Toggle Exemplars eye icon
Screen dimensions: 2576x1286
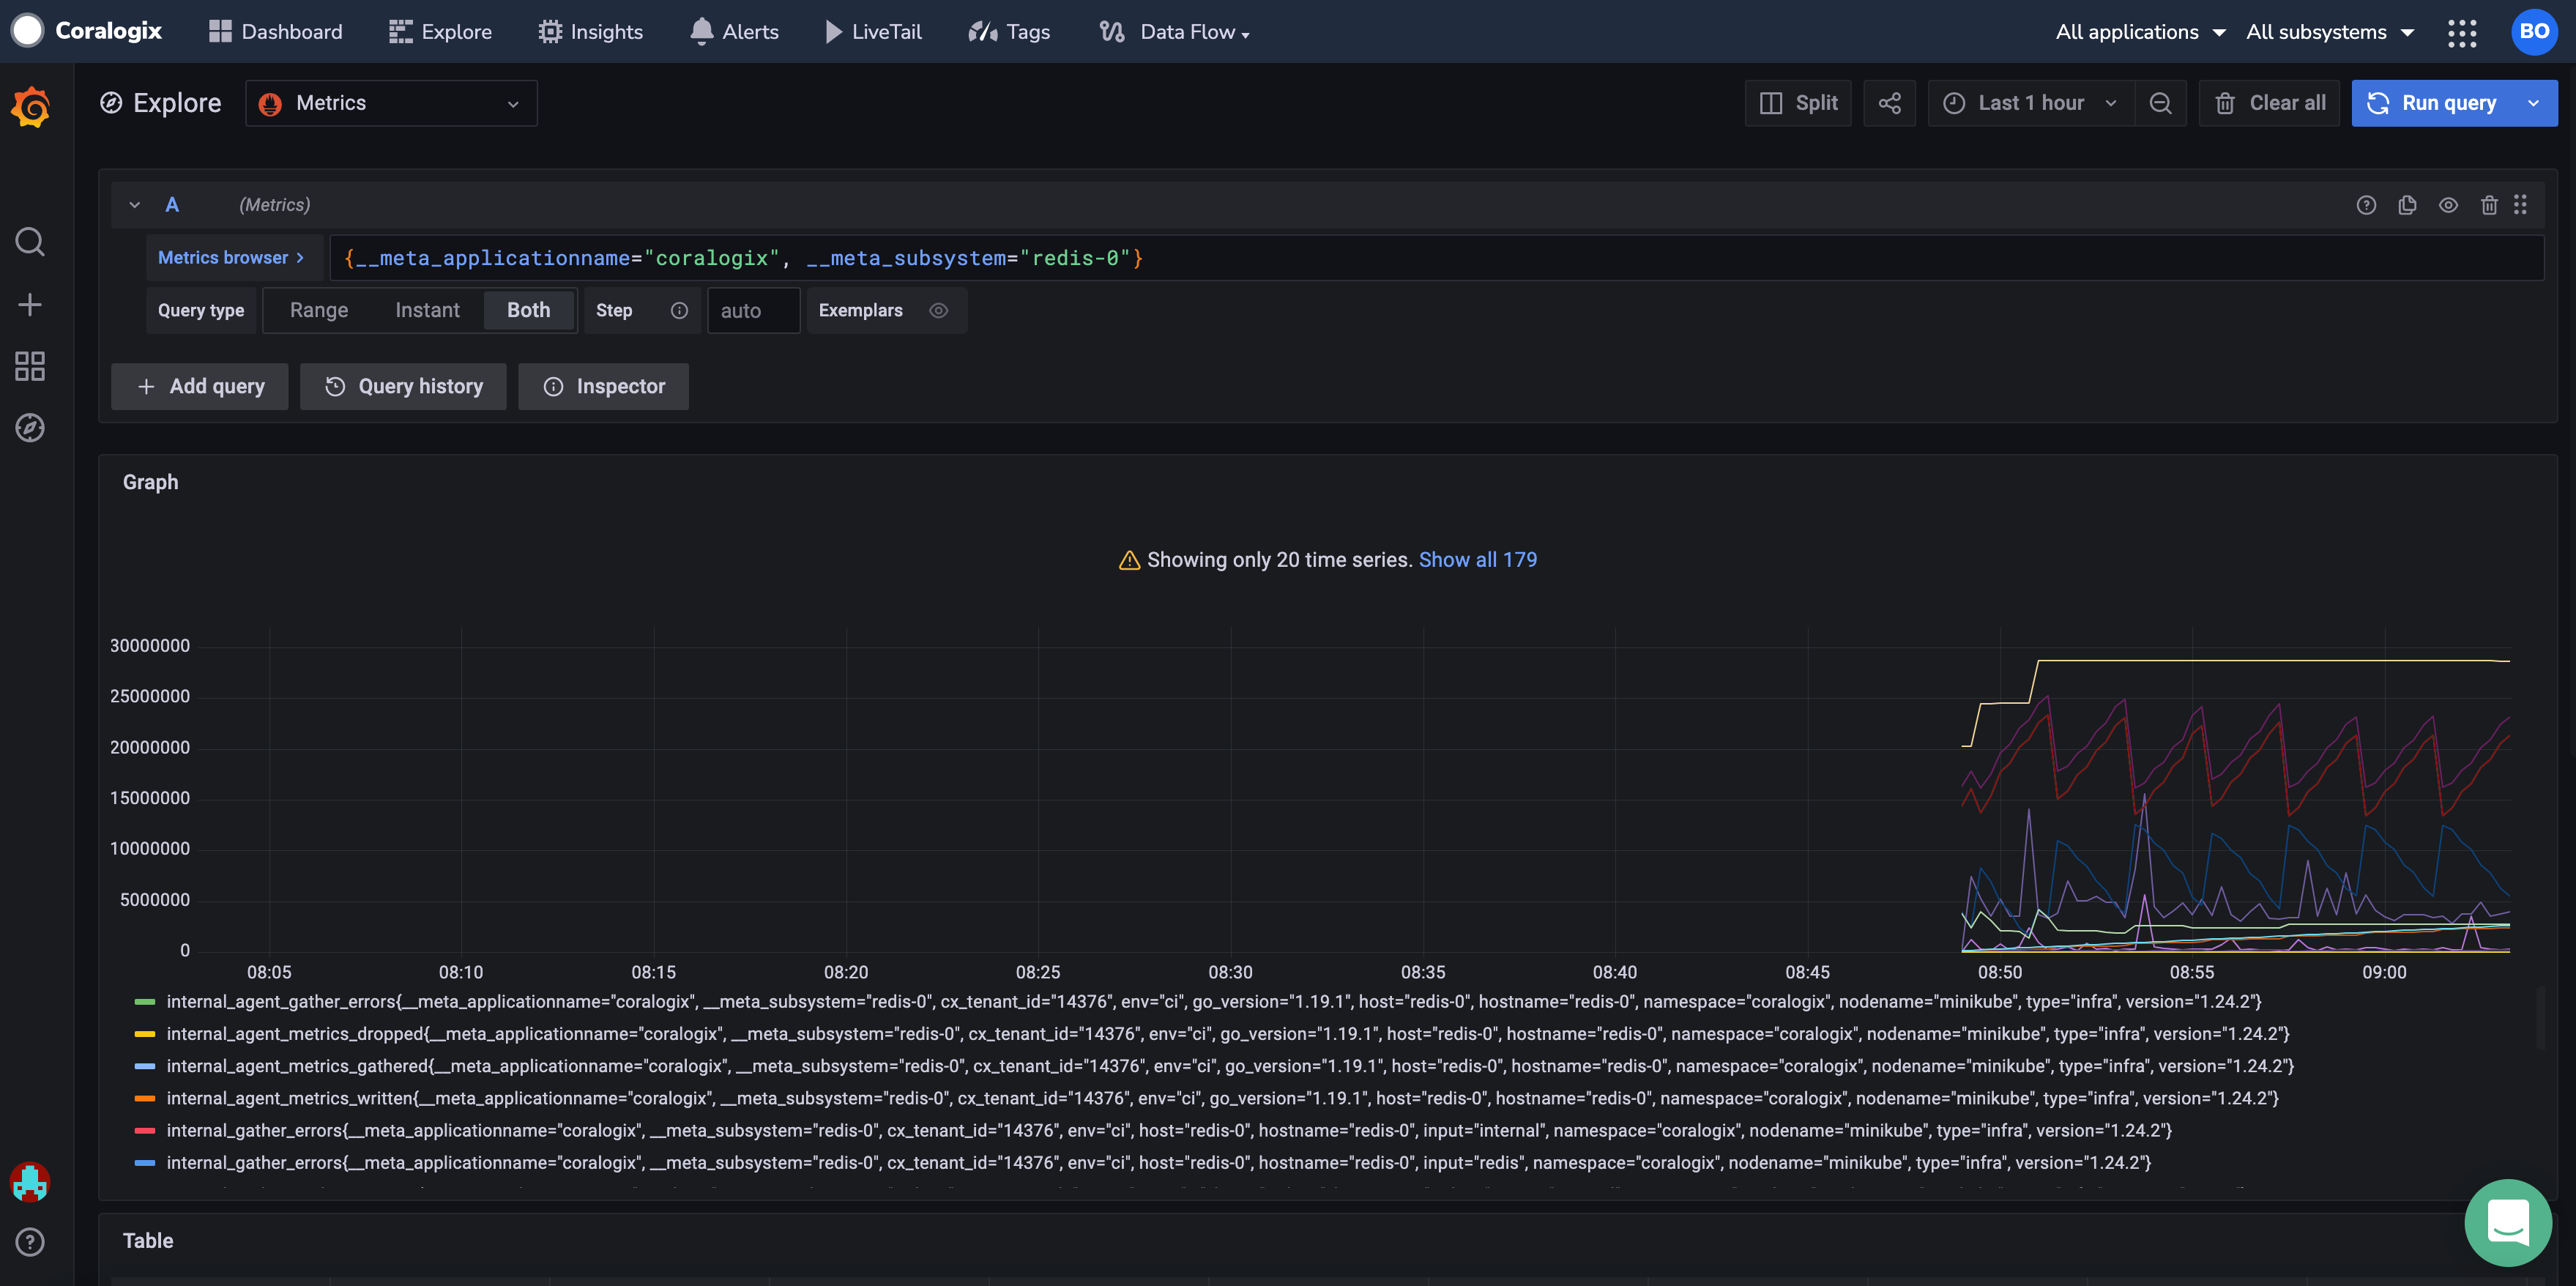tap(938, 311)
